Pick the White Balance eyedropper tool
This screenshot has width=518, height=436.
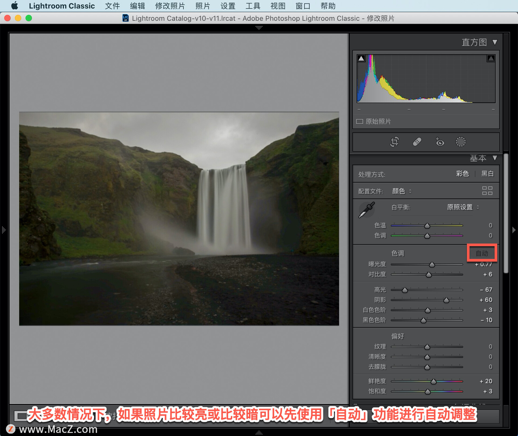(x=367, y=210)
